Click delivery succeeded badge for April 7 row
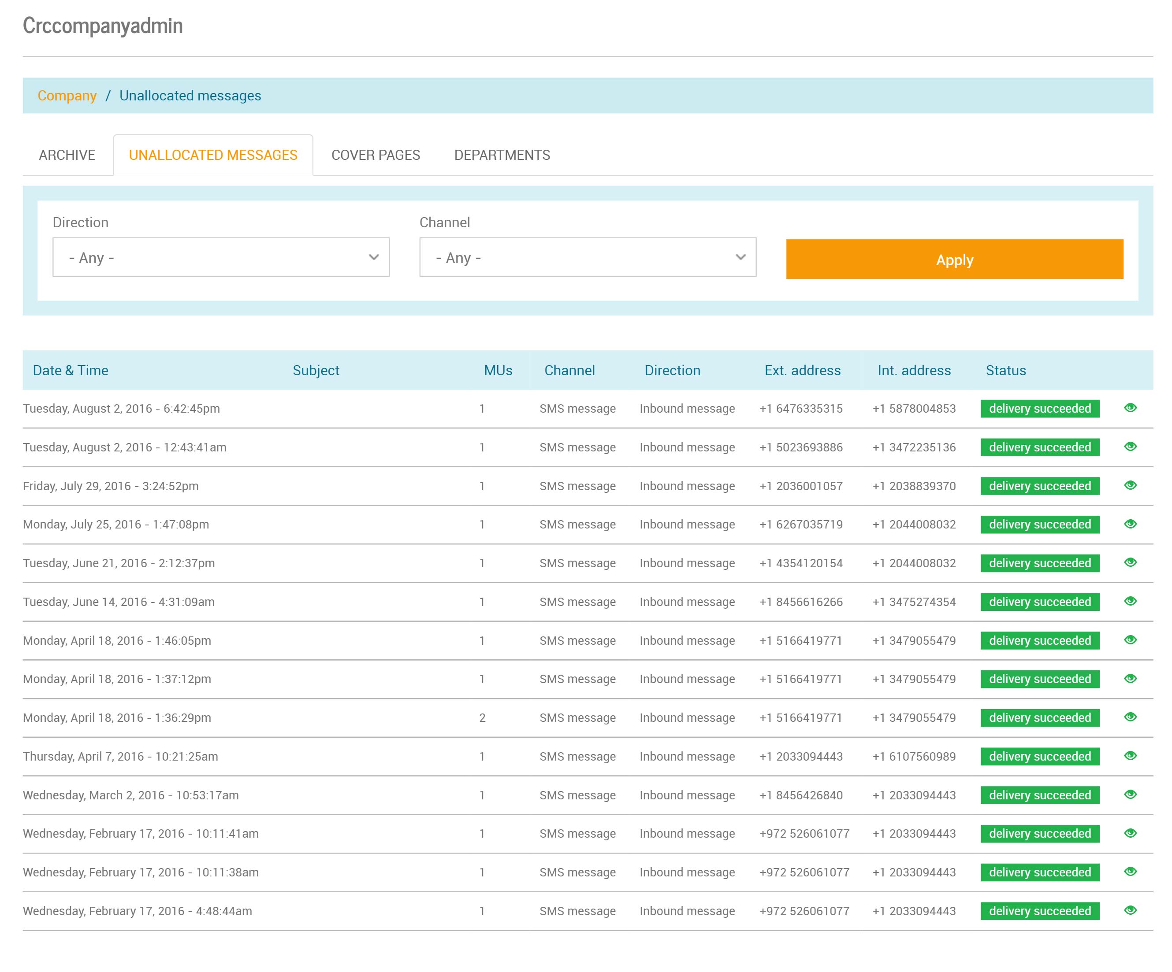This screenshot has height=972, width=1172. (1040, 756)
